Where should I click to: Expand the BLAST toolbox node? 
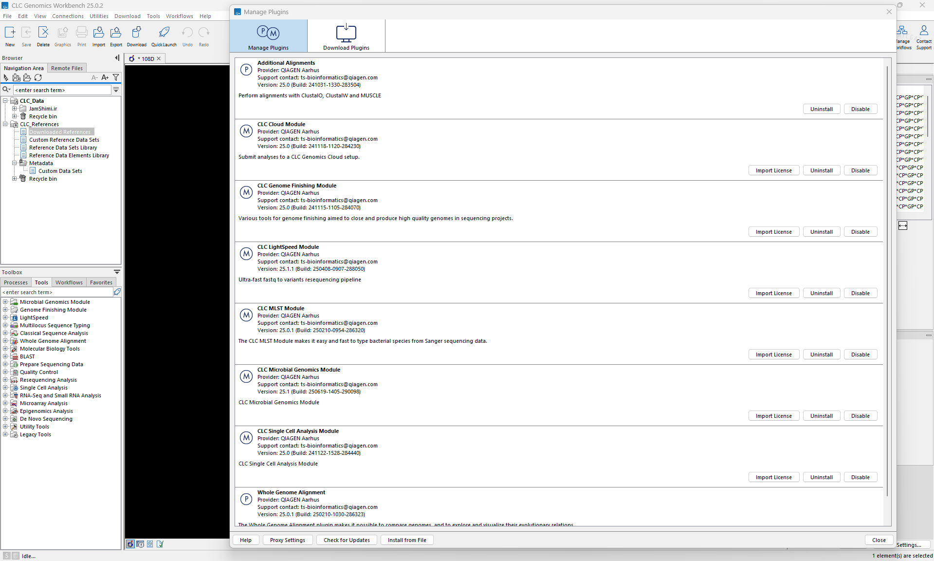point(5,356)
